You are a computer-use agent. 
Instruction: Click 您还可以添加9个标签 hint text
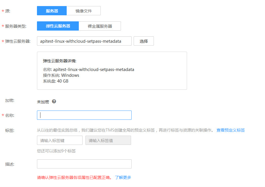click(56, 151)
